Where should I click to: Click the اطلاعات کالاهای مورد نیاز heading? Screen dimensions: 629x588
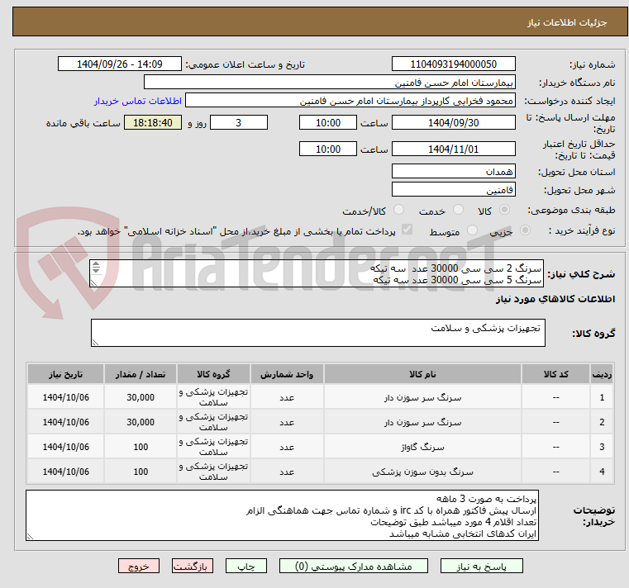click(555, 299)
